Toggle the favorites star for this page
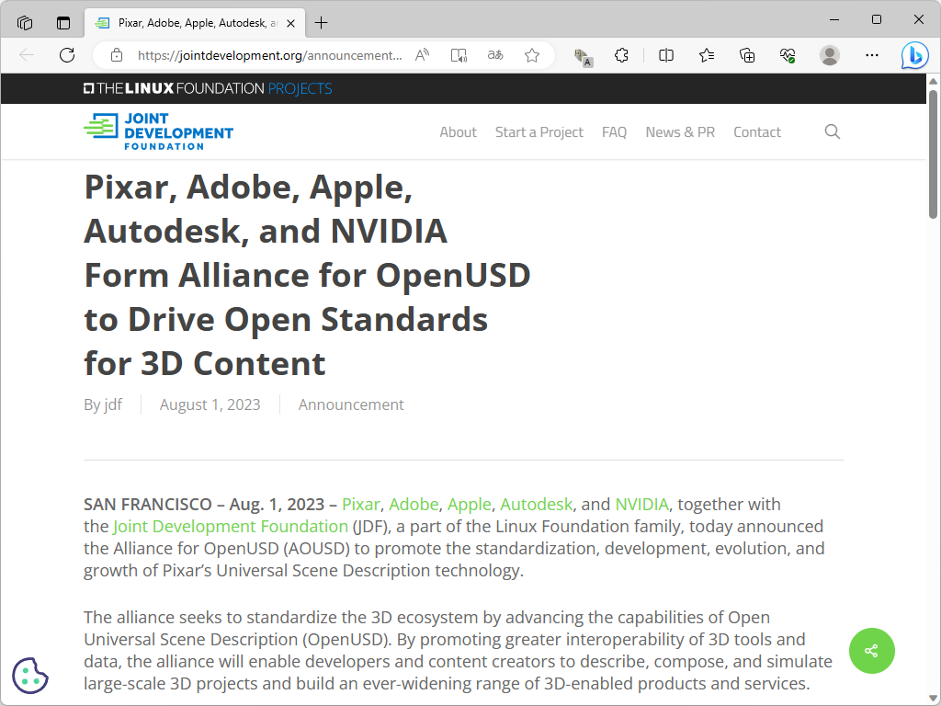 pos(532,55)
